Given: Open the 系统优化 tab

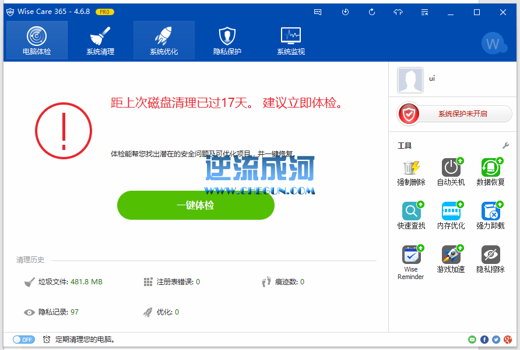Looking at the screenshot, I should point(164,40).
